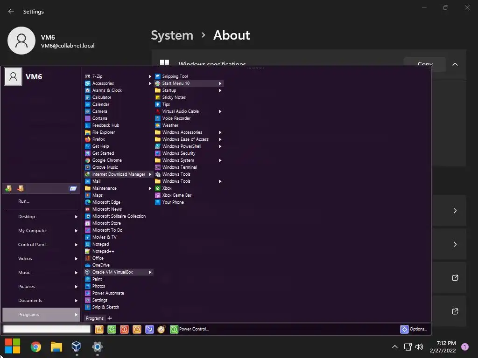The width and height of the screenshot is (478, 358).
Task: Click System breadcrumb in Settings
Action: (172, 35)
